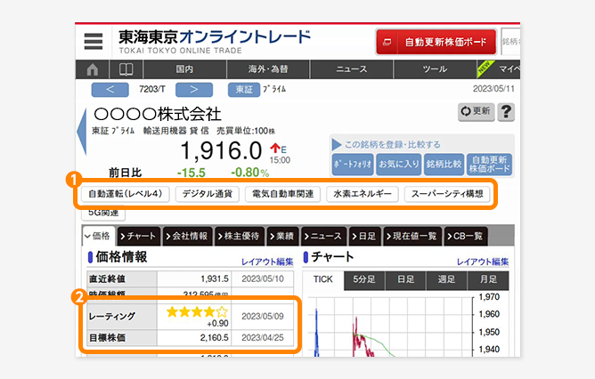Go to previous stock with < button
This screenshot has width=595, height=379.
point(110,90)
